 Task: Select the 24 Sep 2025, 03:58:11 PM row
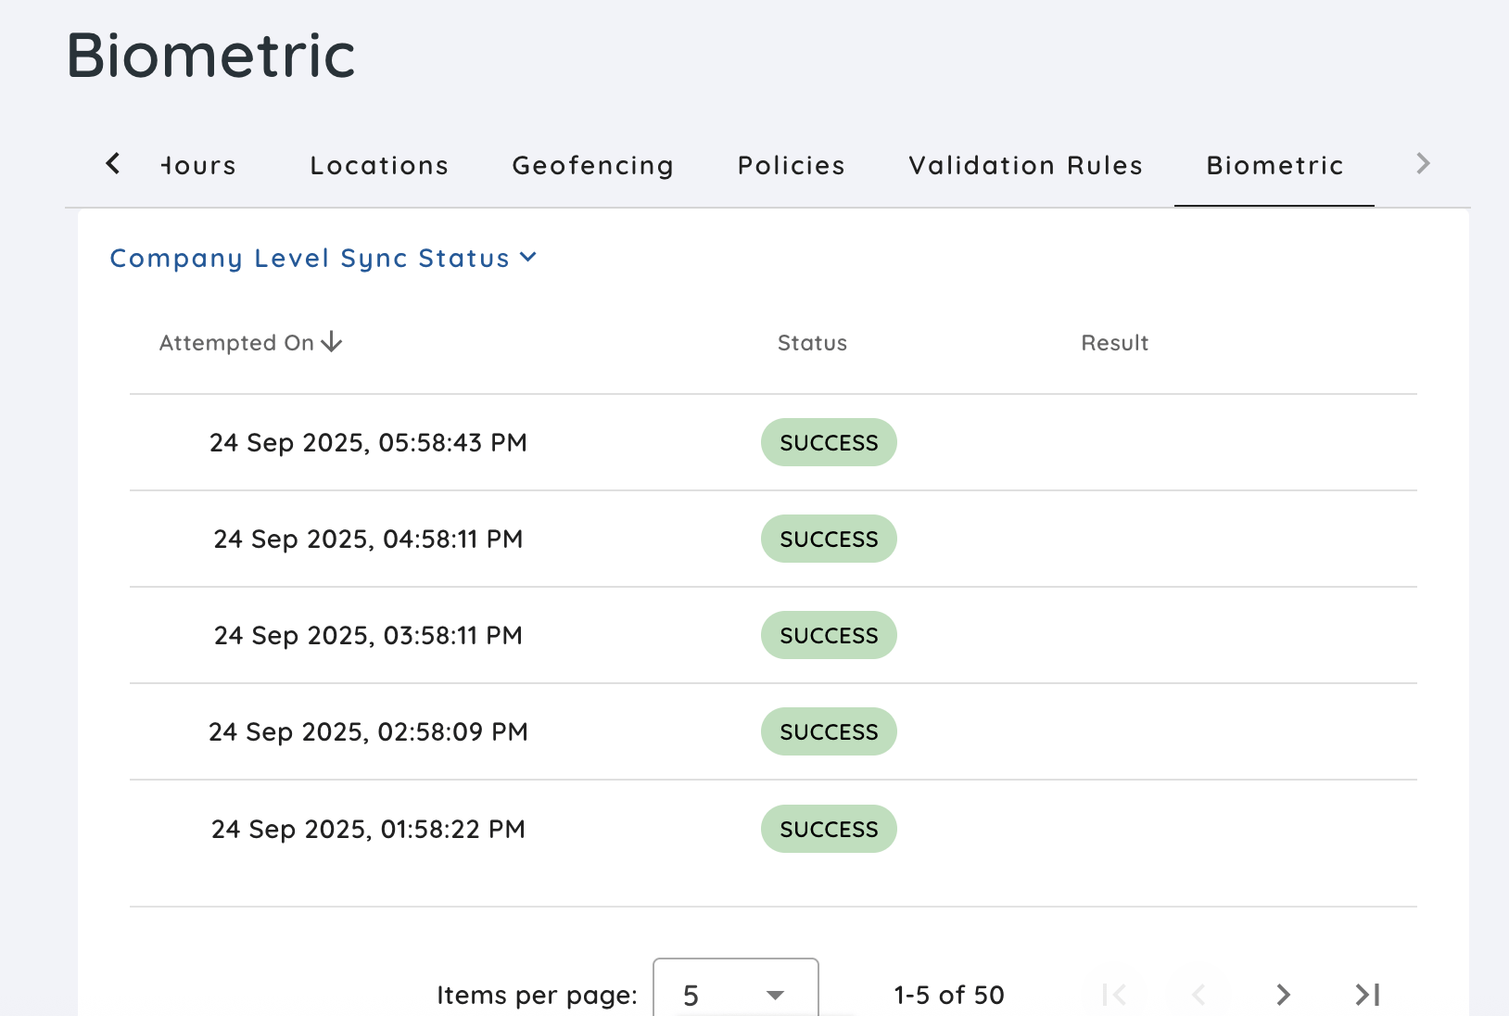click(x=368, y=635)
